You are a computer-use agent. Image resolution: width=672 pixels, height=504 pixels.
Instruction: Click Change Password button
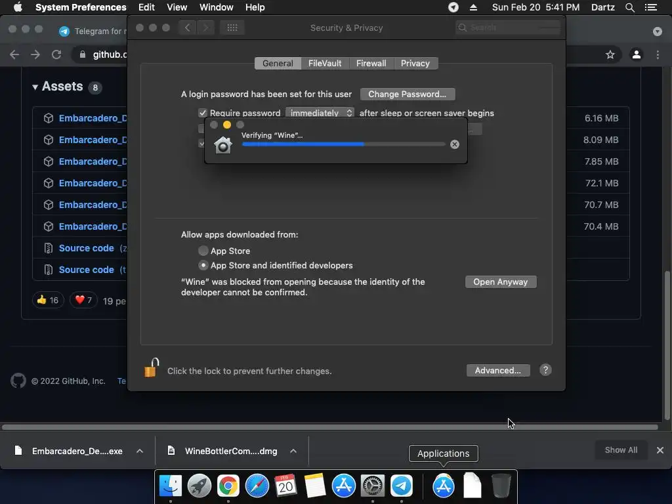407,94
